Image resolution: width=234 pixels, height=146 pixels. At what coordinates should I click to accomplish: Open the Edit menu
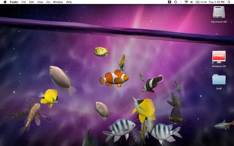(x=32, y=2)
